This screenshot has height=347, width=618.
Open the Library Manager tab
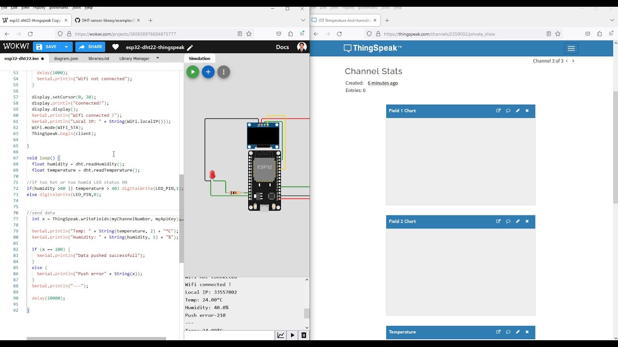134,58
